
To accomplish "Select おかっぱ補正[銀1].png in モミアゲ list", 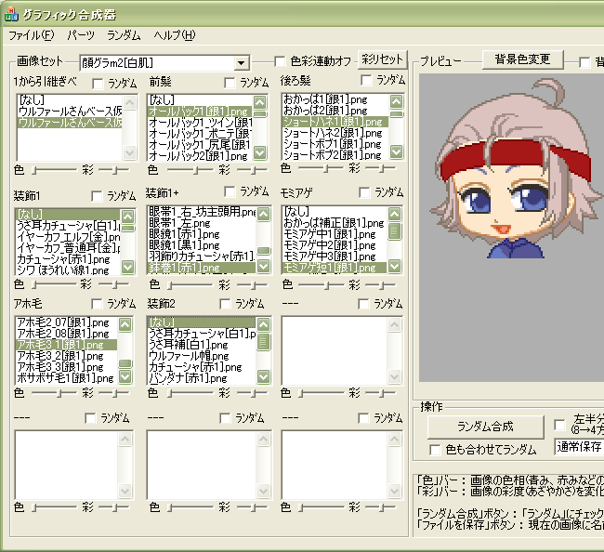I will 335,223.
